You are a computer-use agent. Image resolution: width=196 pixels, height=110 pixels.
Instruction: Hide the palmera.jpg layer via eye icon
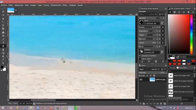point(141,79)
